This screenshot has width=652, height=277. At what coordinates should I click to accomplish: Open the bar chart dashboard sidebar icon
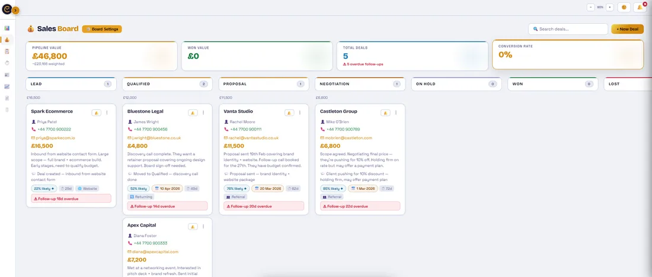(x=7, y=28)
